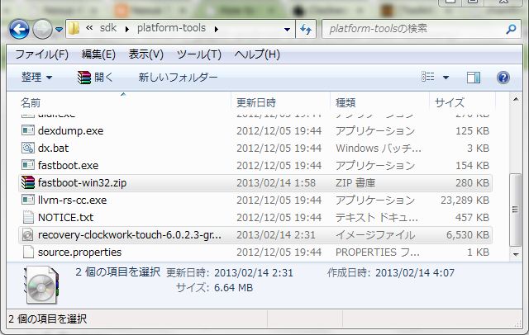Image resolution: width=529 pixels, height=335 pixels.
Task: Select the file name fastboot-win32.zip
Action: click(x=82, y=183)
